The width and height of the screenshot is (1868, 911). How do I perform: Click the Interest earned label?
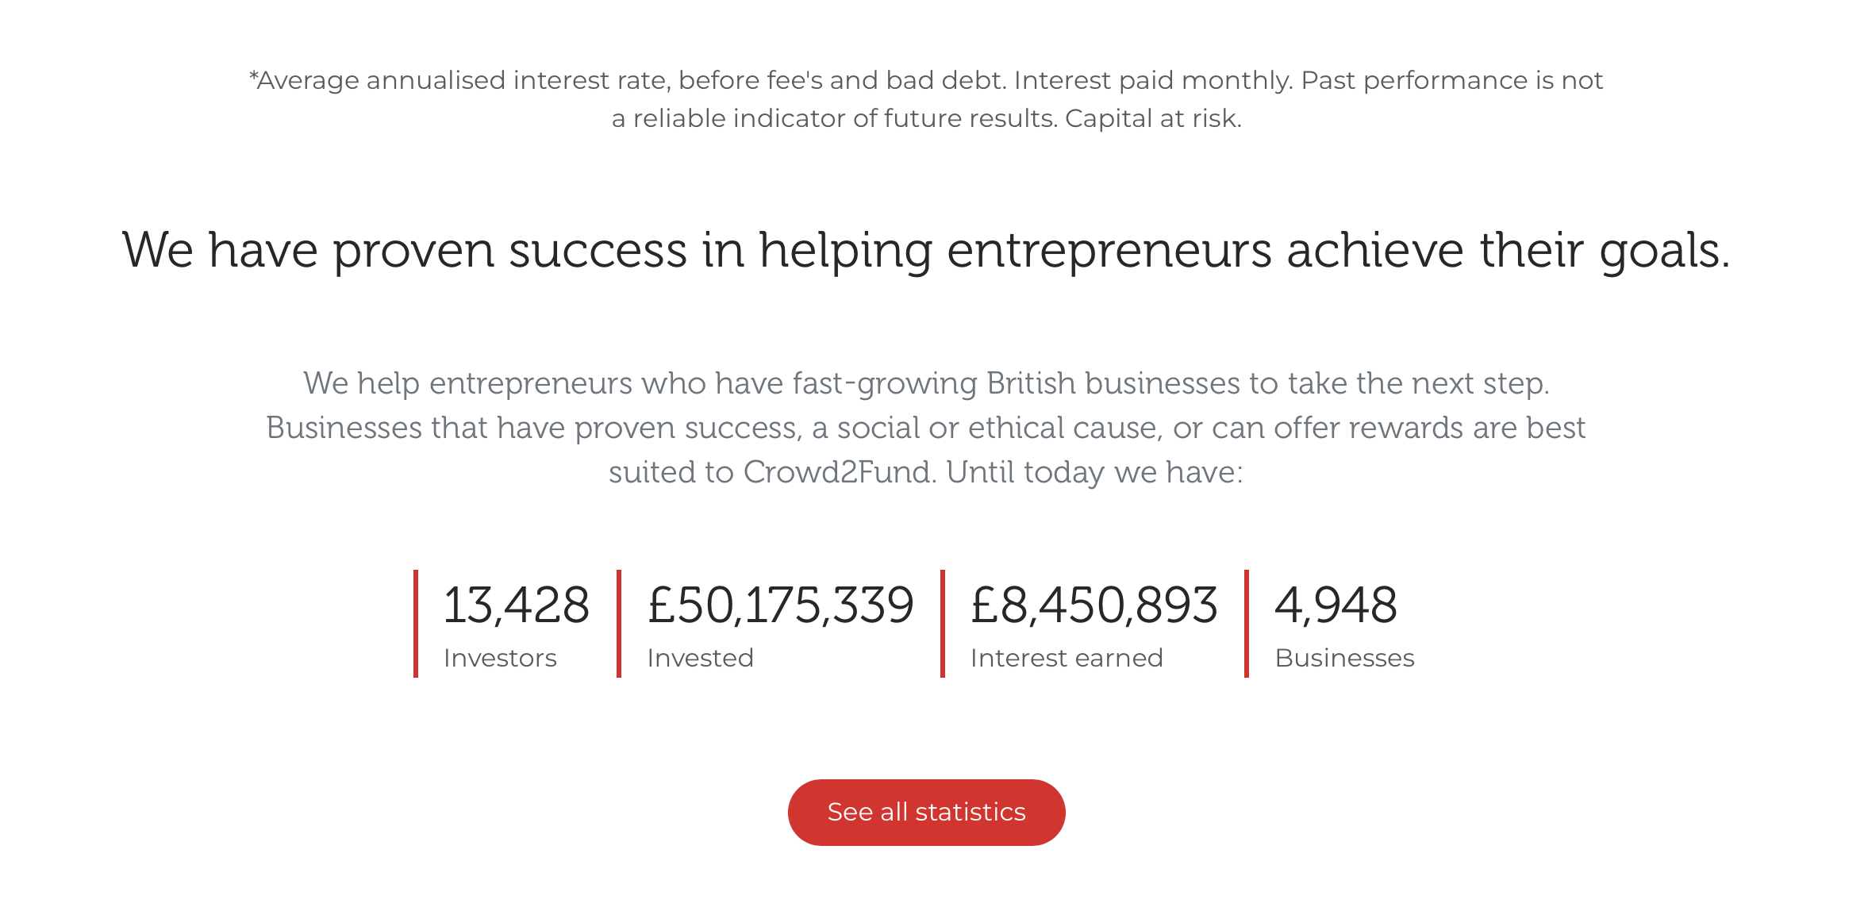click(x=1067, y=658)
